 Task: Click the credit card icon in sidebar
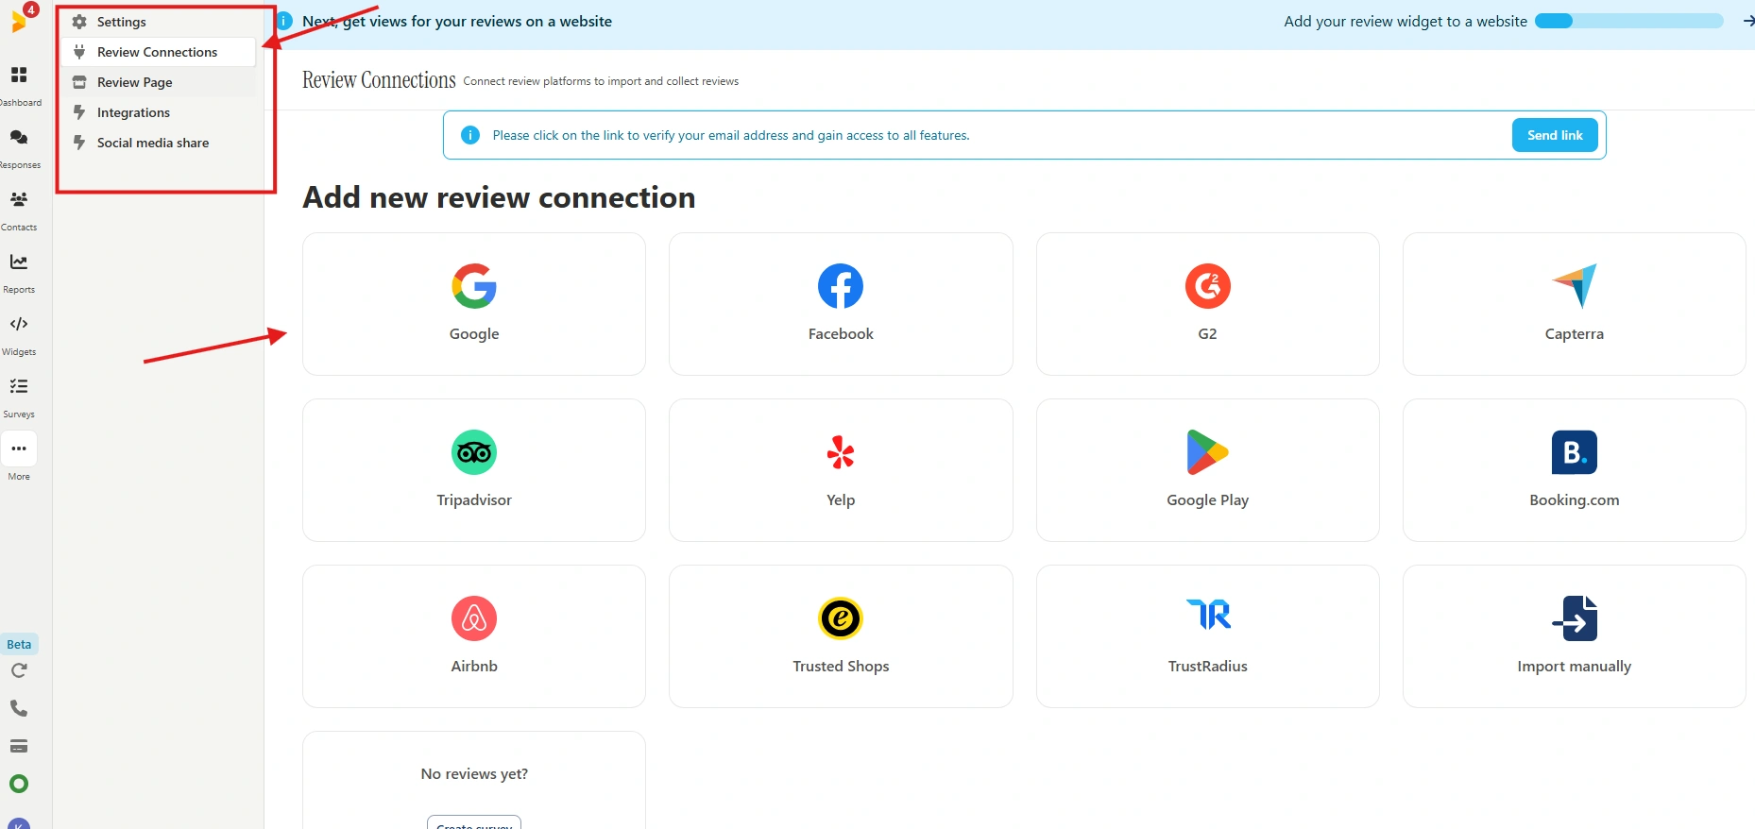pyautogui.click(x=19, y=746)
